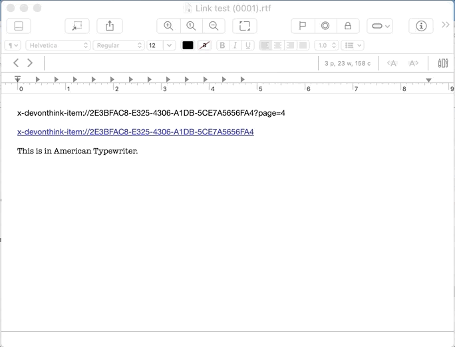Show more toolbar items via double chevron
455x347 pixels.
pos(446,25)
